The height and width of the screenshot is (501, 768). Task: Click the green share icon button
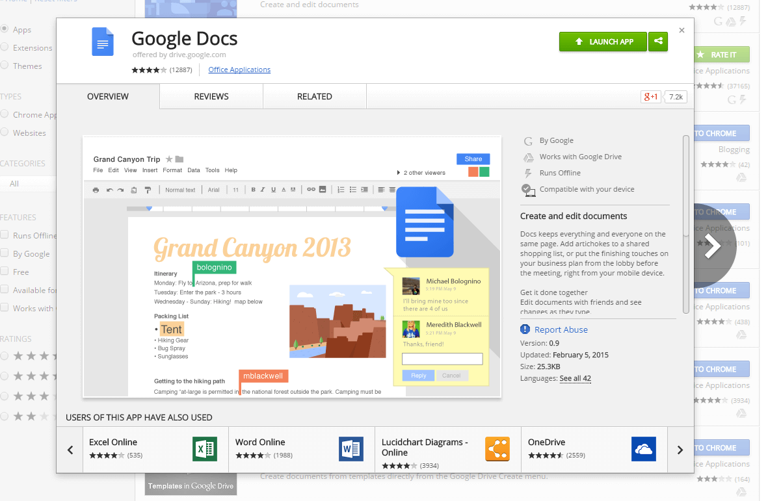click(x=658, y=42)
